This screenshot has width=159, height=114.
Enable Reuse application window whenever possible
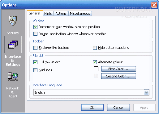35,34
